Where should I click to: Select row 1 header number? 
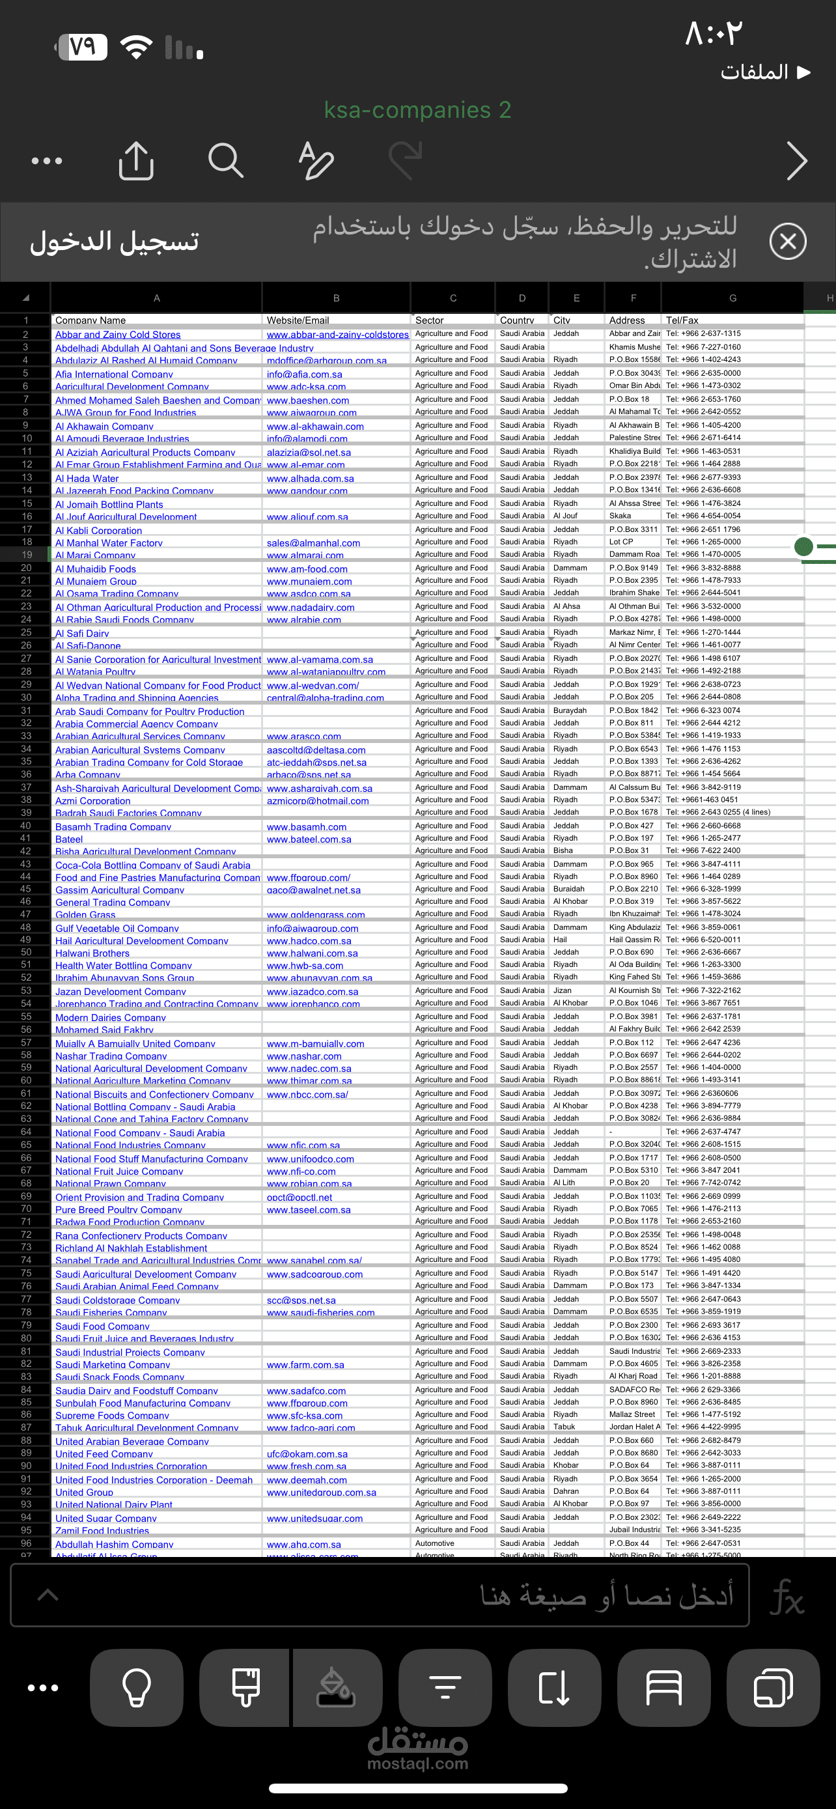click(x=25, y=320)
